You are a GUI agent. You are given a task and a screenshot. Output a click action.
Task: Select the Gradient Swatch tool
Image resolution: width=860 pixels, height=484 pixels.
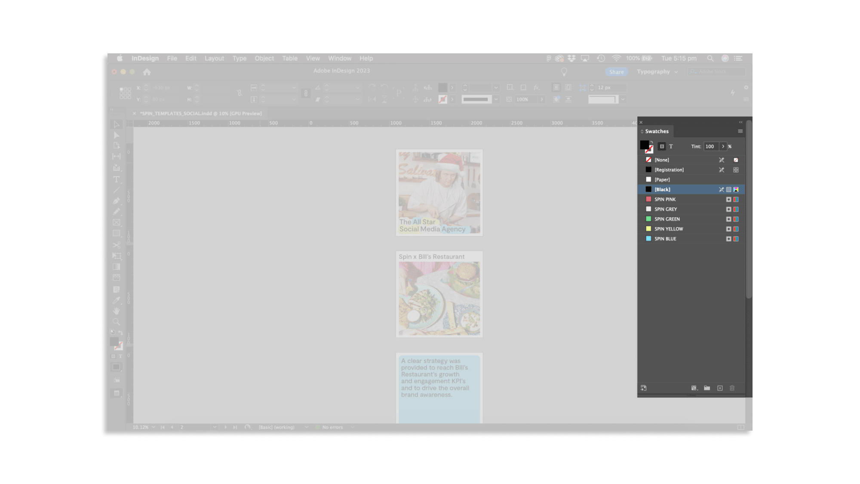coord(117,267)
